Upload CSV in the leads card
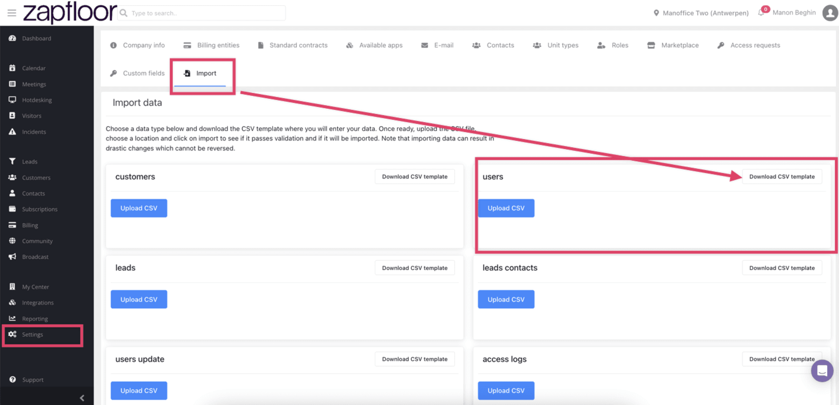 tap(139, 299)
